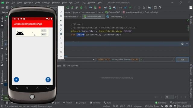The height and width of the screenshot is (108, 193).
Task: Tap the list item card labeled A
Action: [32, 32]
